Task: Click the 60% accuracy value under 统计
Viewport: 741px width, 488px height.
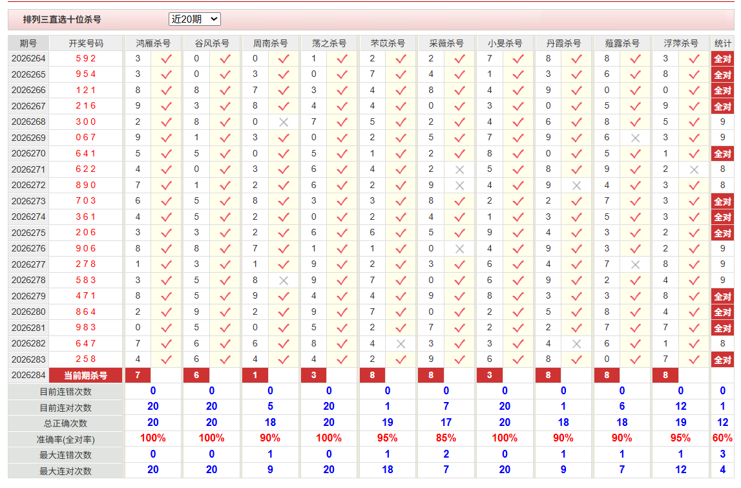Action: (x=722, y=438)
